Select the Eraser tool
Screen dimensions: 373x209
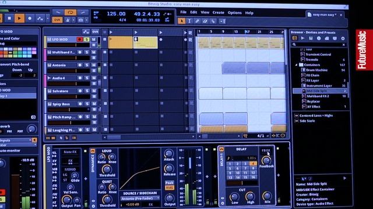point(205,21)
